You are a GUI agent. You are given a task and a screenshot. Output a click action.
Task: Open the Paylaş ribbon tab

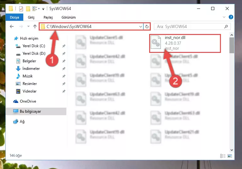coord(48,17)
